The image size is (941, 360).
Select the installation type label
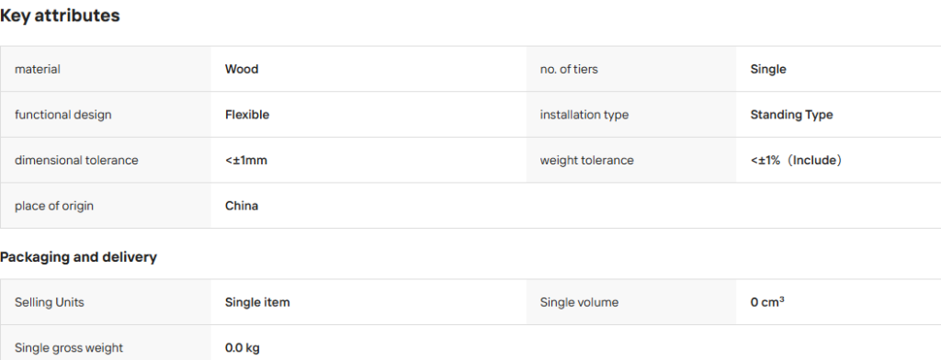point(584,115)
